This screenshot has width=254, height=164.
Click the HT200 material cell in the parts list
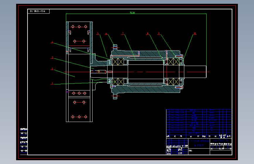tap(212, 118)
